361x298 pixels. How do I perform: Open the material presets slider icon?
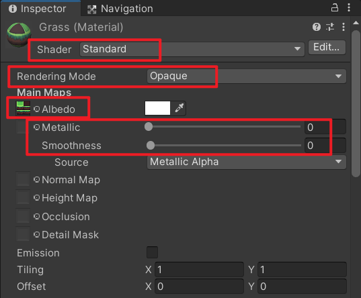pyautogui.click(x=330, y=27)
